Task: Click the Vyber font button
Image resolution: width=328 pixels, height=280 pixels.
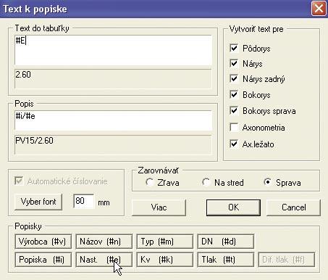Action: (x=38, y=202)
